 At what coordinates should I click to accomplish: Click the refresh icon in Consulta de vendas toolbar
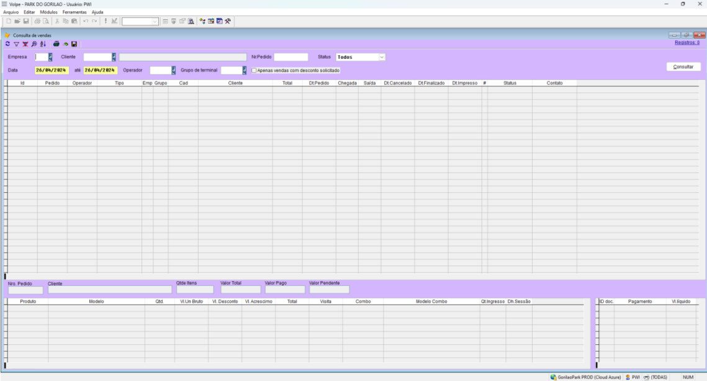[7, 44]
